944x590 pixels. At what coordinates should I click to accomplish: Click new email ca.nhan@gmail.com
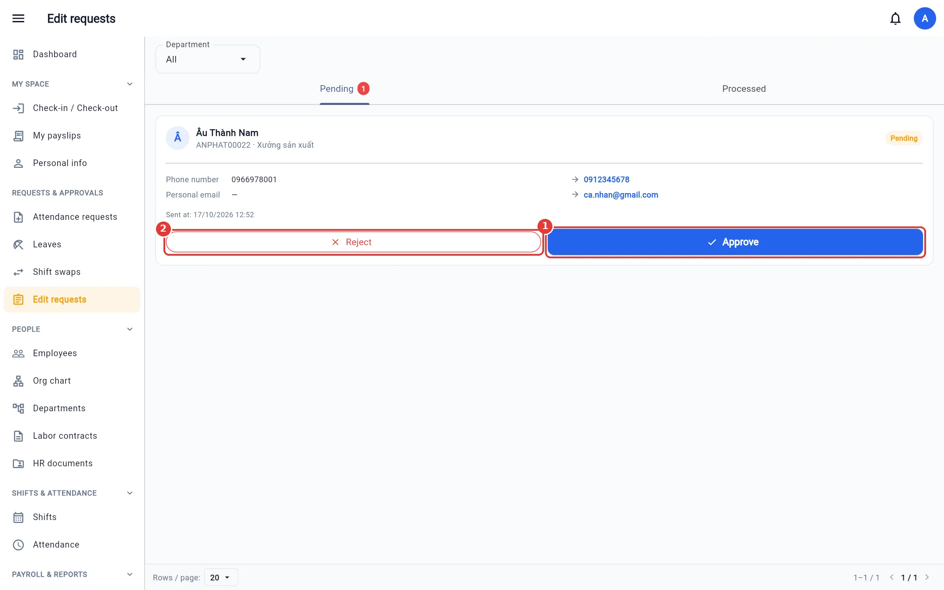(x=621, y=195)
